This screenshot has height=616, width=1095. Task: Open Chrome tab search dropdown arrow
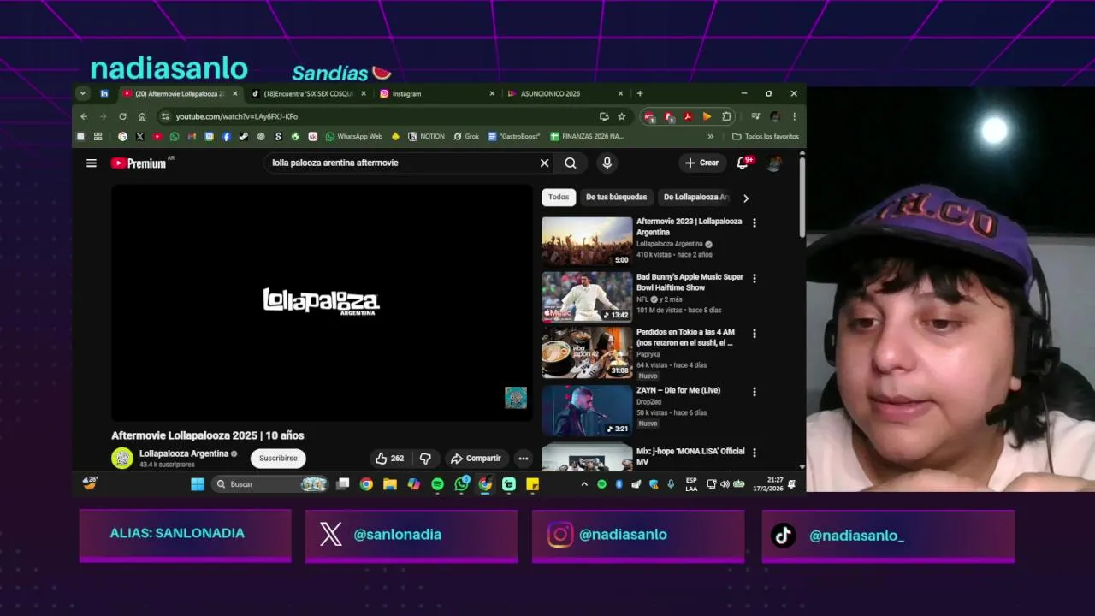coord(83,93)
